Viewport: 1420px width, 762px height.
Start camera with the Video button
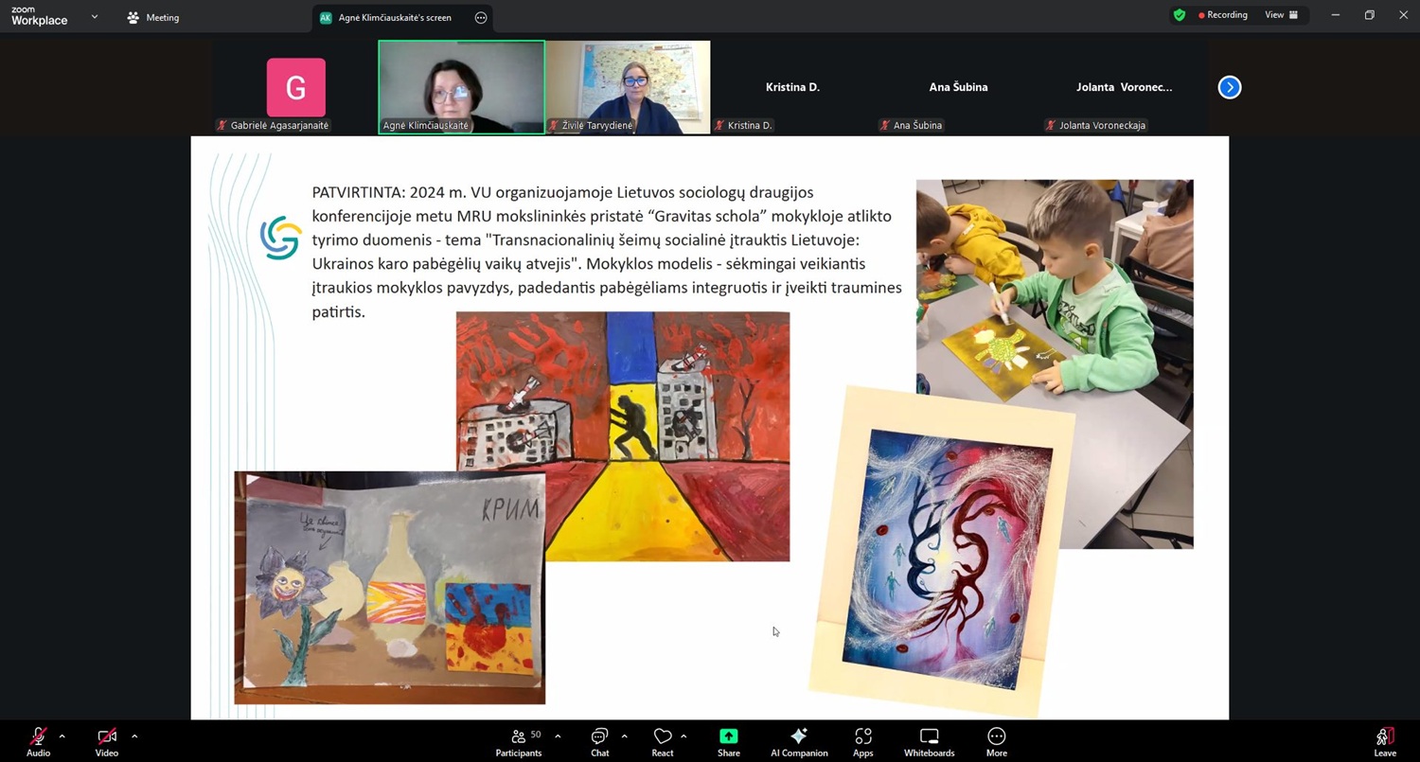pos(106,741)
